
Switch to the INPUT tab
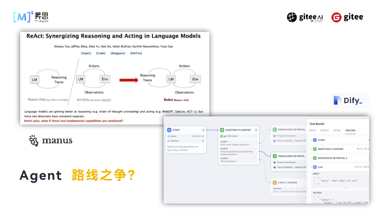point(313,130)
